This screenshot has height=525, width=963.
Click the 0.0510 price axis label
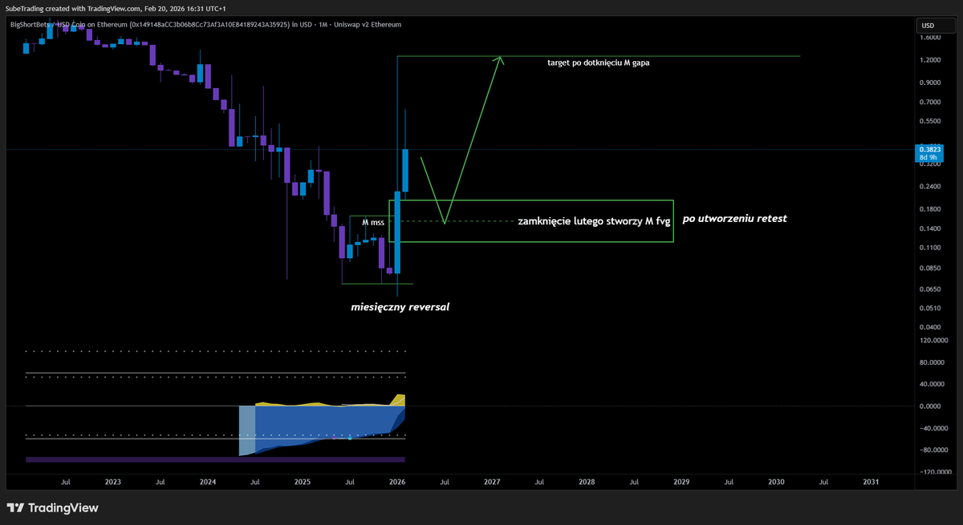(x=930, y=309)
